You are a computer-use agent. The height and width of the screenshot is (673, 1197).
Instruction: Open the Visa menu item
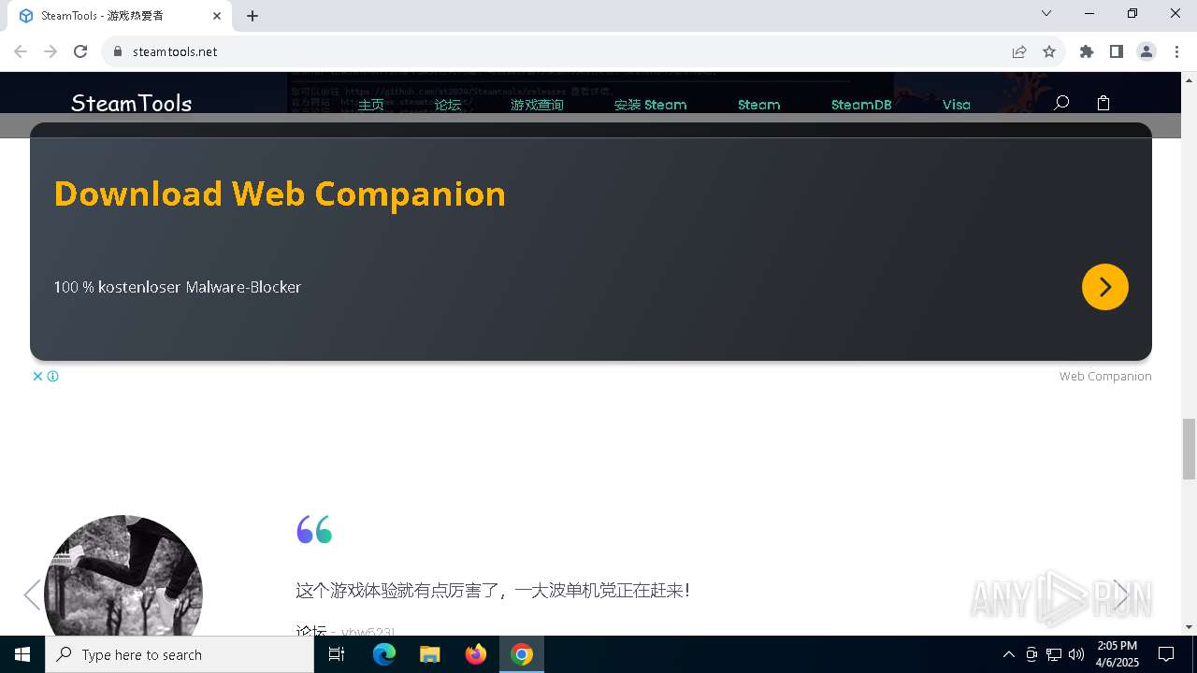click(x=956, y=105)
